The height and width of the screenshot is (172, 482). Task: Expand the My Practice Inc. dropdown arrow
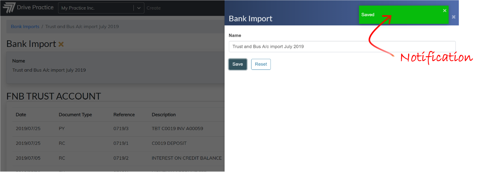coord(139,8)
